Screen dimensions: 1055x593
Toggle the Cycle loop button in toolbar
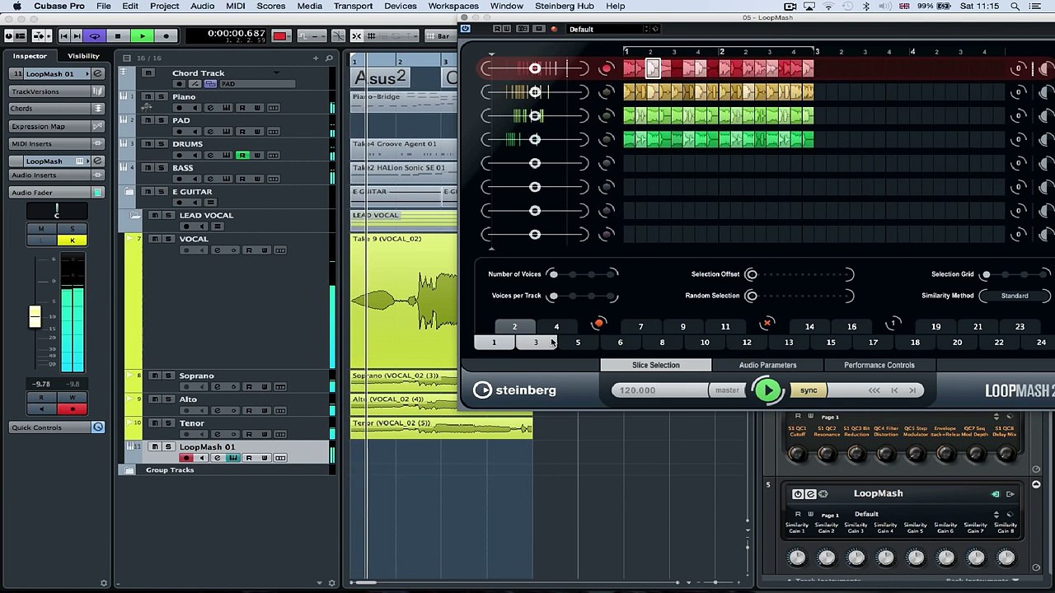(94, 36)
